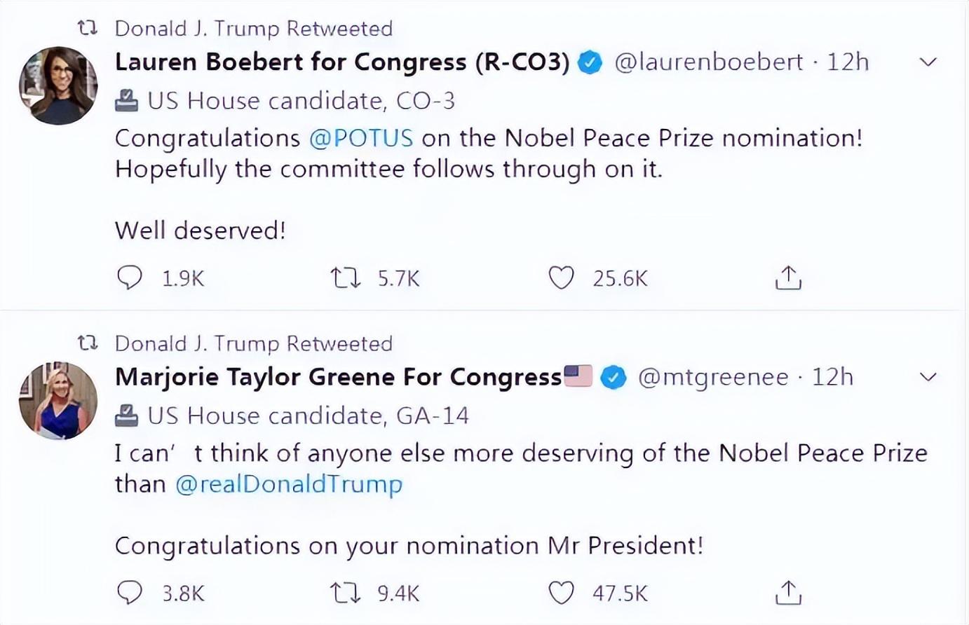View Marjorie Taylor Greene's profile picture
This screenshot has height=625, width=969.
click(58, 401)
